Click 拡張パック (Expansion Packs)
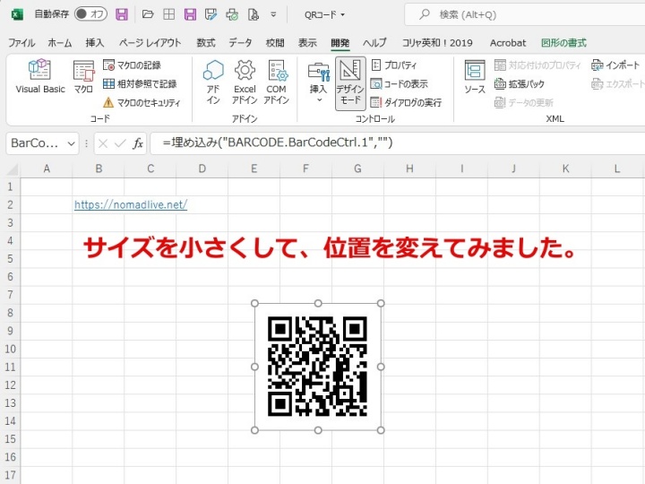Screen dimensions: 645x484 (x=520, y=84)
